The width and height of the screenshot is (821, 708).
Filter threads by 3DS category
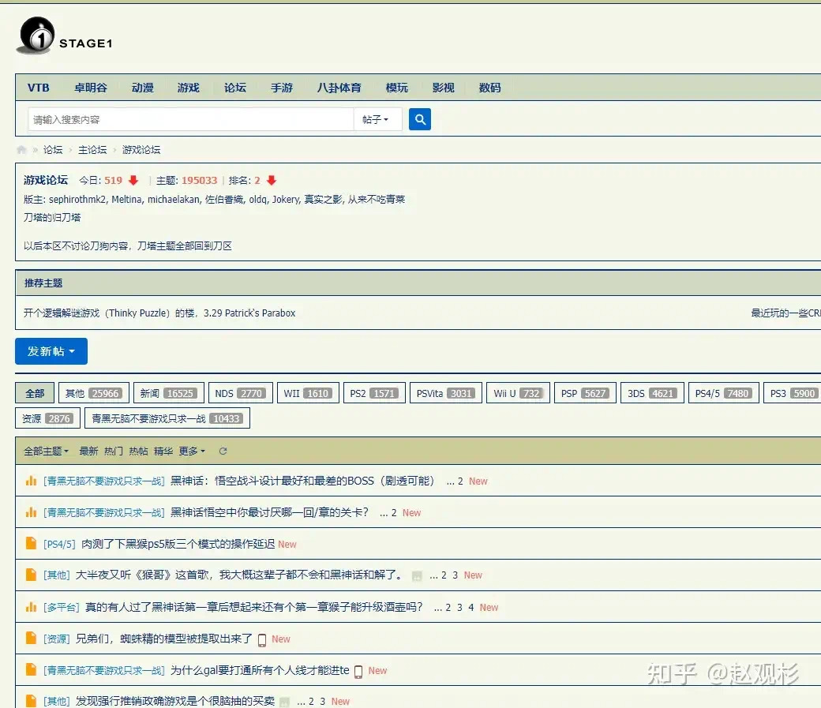point(652,393)
